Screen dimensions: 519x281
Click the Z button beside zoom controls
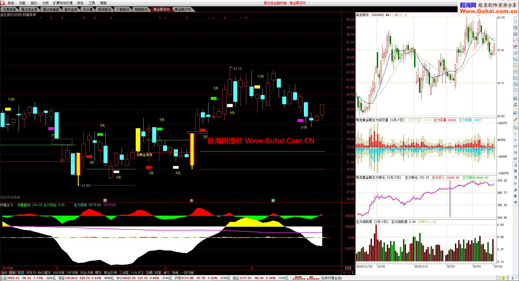[352, 273]
